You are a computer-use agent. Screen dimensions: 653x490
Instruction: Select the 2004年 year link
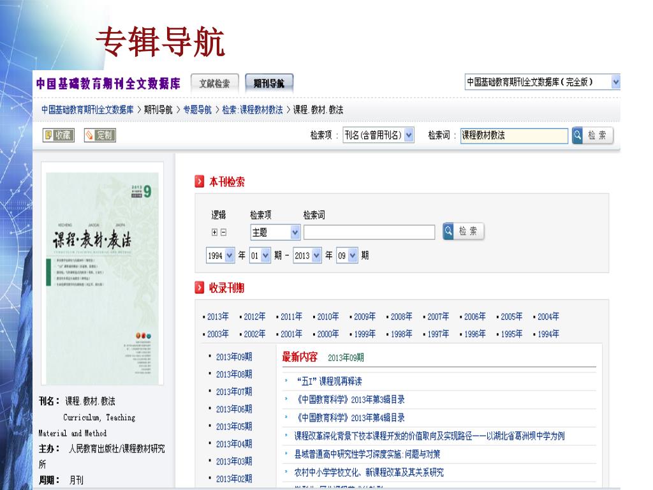(x=548, y=316)
